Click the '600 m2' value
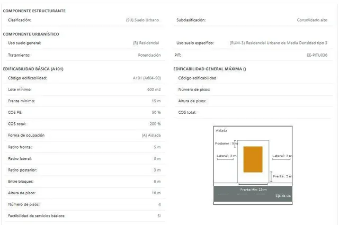339x225 pixels. click(154, 89)
